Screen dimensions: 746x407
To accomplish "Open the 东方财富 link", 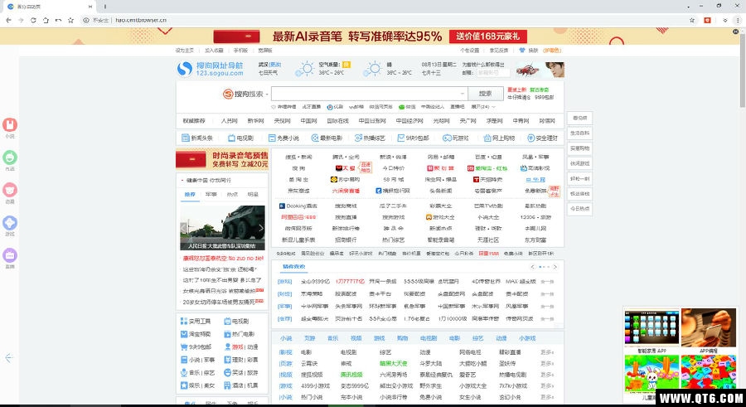I will point(535,240).
